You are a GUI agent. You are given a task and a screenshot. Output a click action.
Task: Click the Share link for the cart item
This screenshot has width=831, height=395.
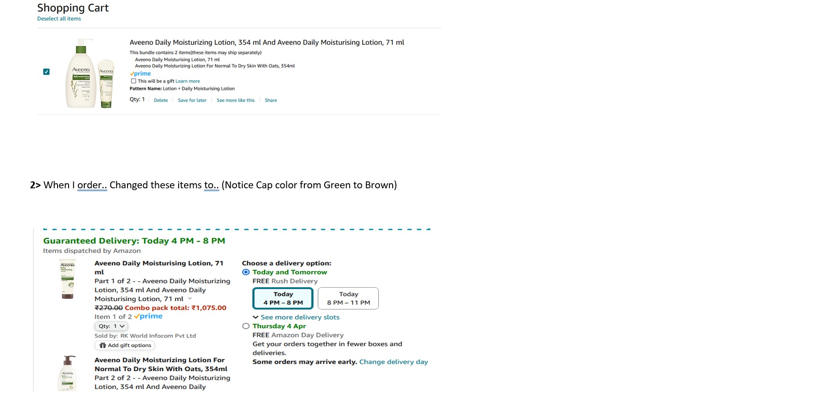271,100
